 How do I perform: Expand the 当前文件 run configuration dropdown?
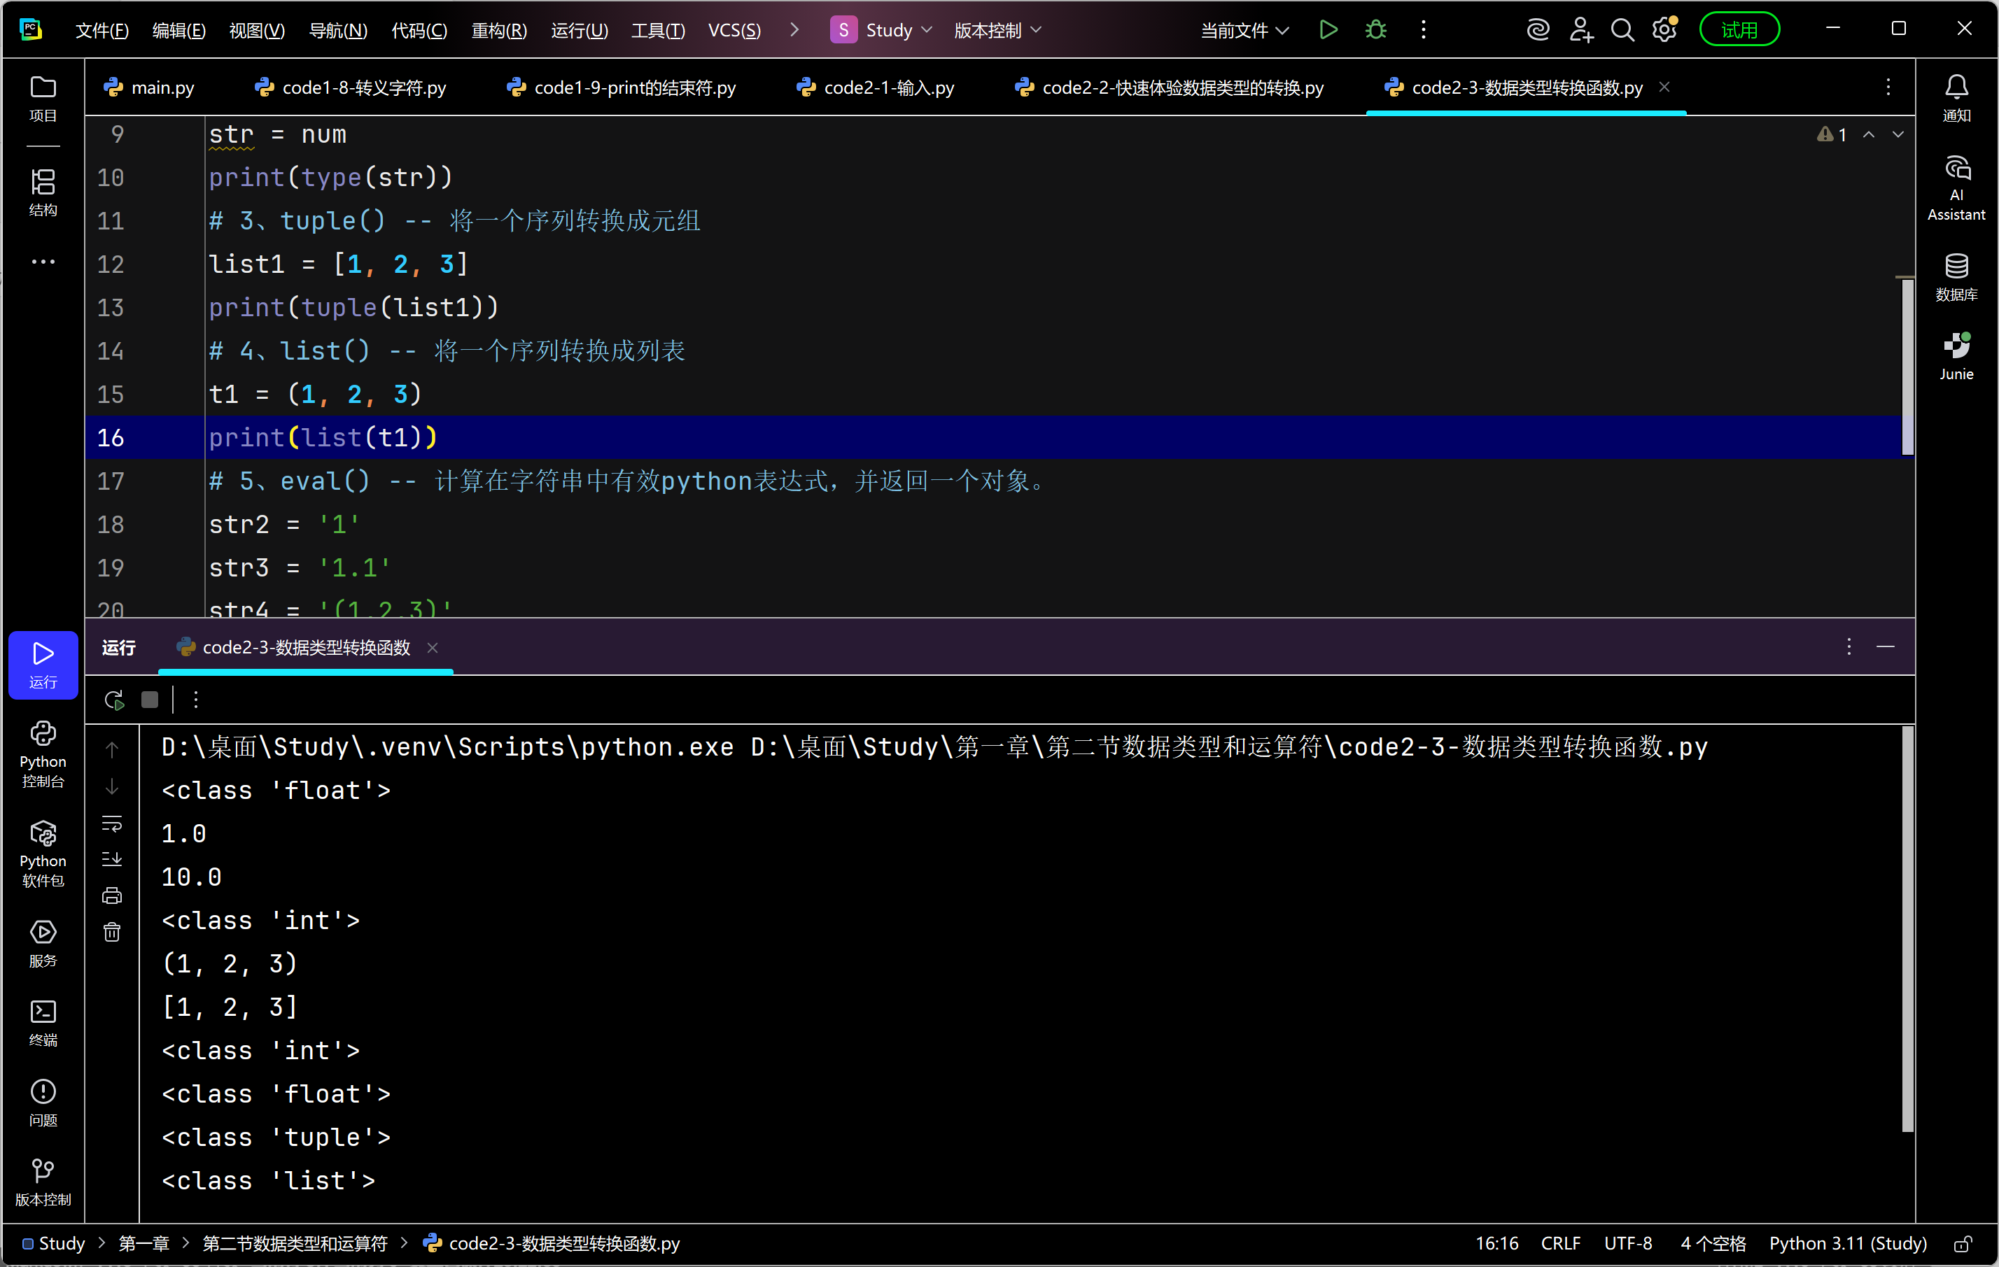1244,31
